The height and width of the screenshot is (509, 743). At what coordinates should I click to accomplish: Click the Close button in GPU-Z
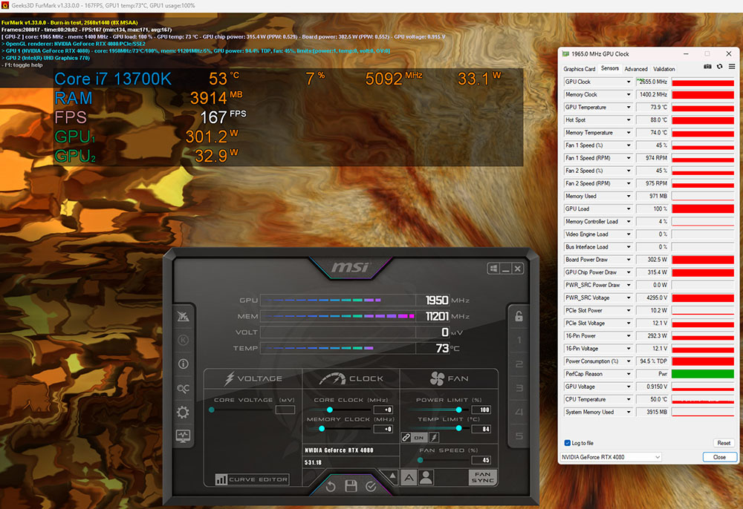[x=719, y=457]
